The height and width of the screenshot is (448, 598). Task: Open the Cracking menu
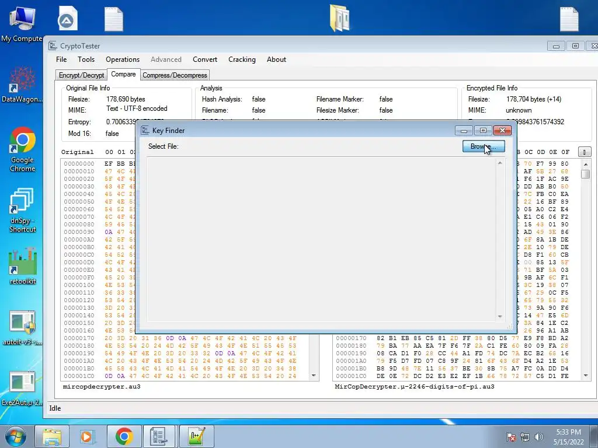242,60
